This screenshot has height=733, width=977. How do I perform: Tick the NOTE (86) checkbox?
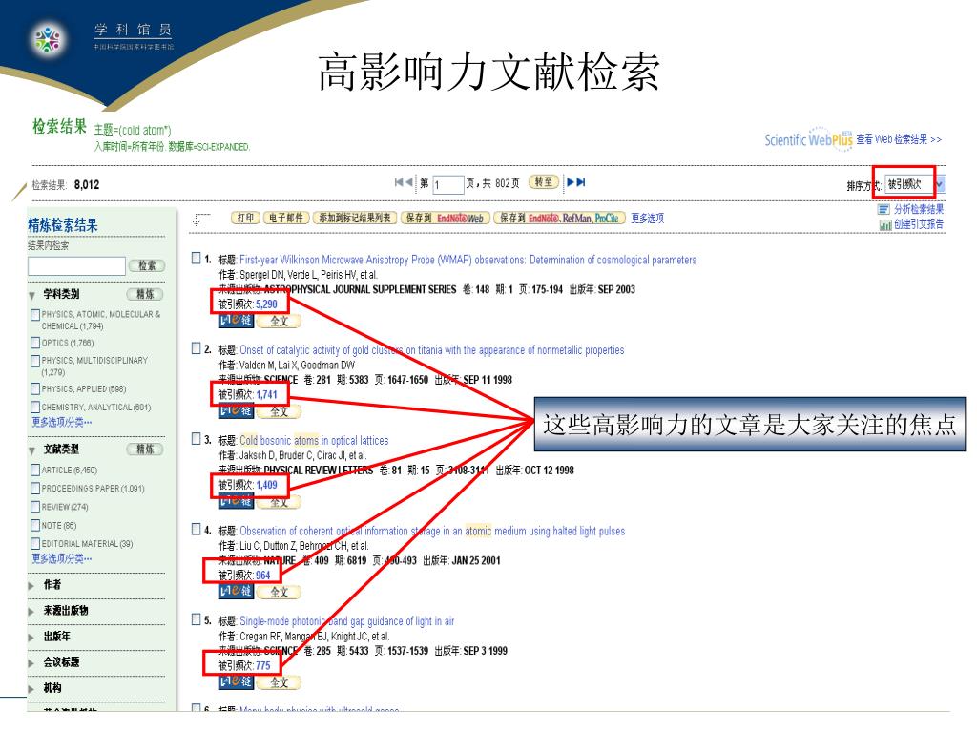point(35,526)
